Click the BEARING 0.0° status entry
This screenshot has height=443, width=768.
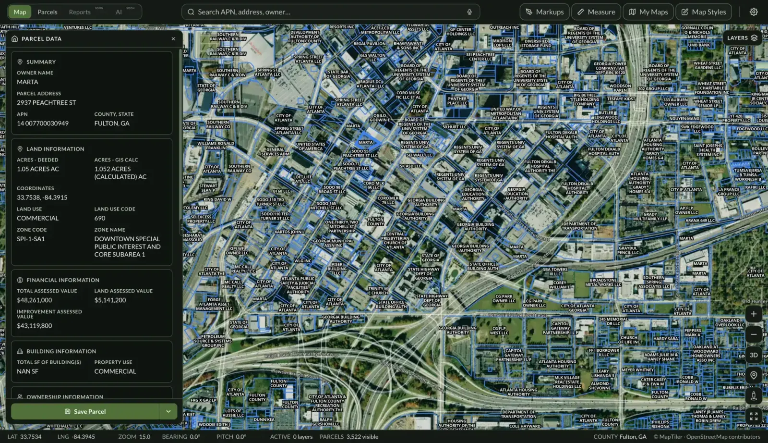click(181, 437)
